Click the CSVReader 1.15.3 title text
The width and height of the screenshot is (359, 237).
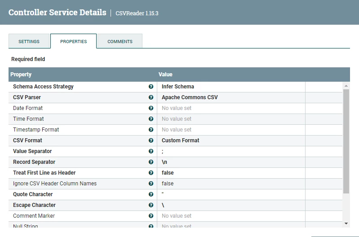pos(137,13)
